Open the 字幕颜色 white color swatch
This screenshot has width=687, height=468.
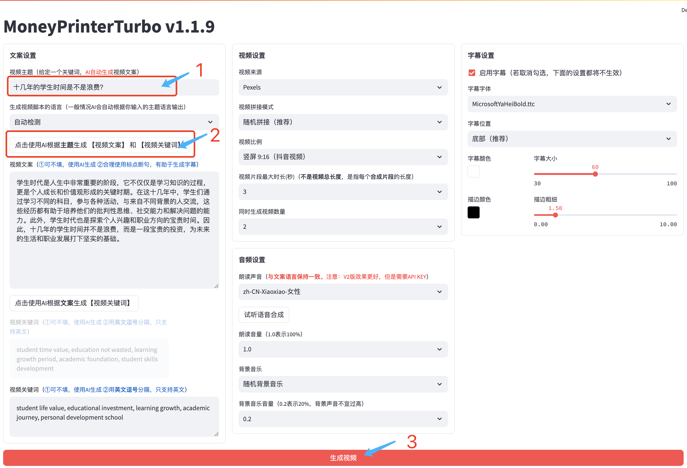tap(473, 172)
